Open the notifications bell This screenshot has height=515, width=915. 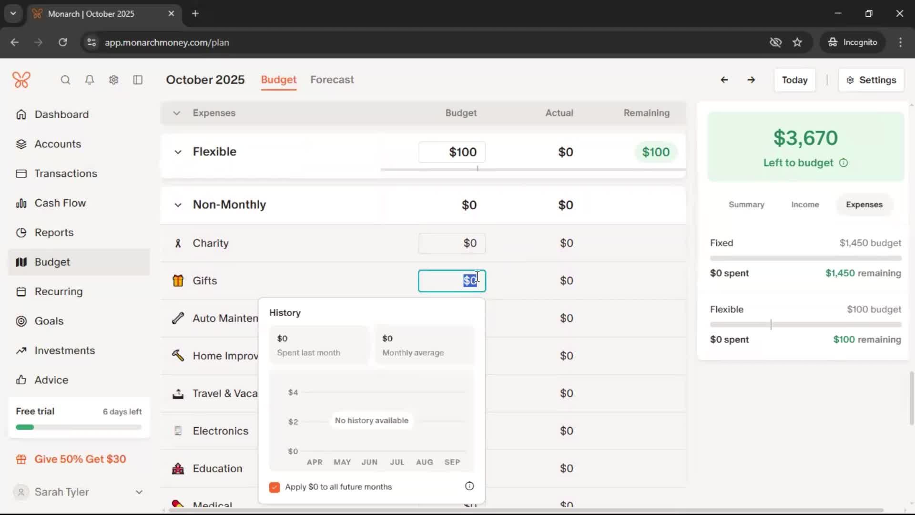tap(90, 80)
